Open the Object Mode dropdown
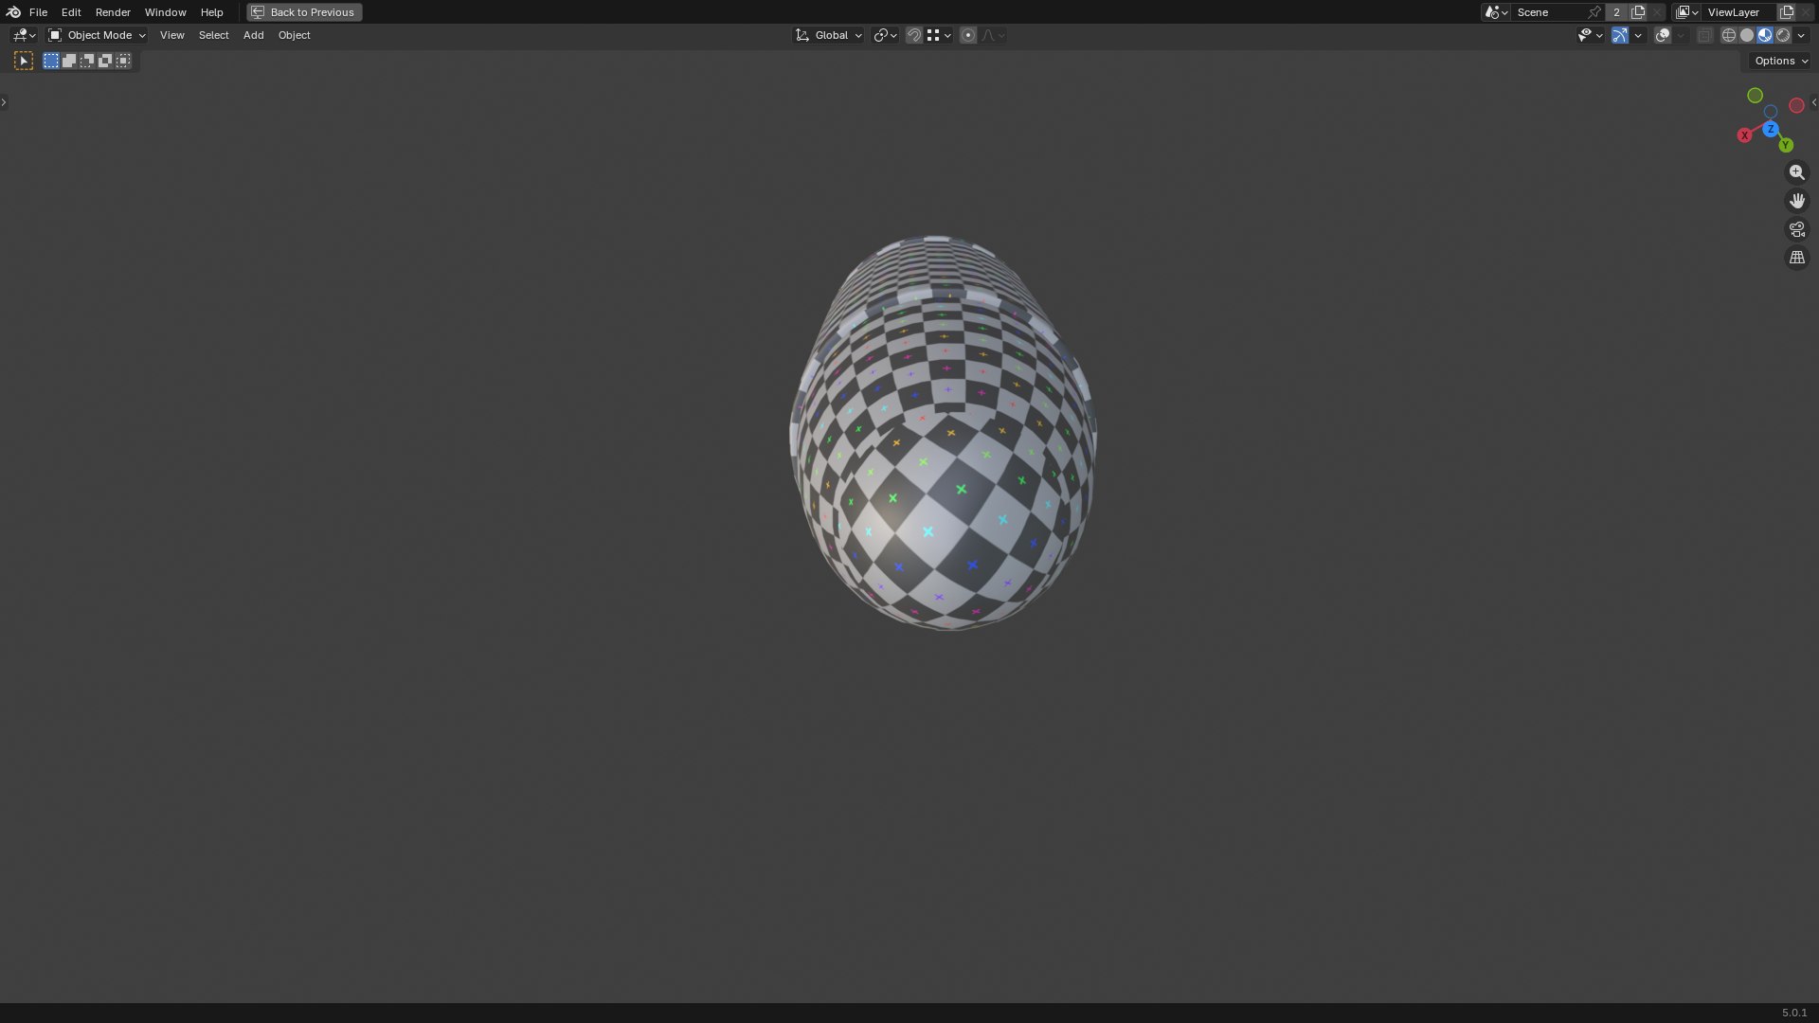This screenshot has width=1819, height=1023. (98, 35)
